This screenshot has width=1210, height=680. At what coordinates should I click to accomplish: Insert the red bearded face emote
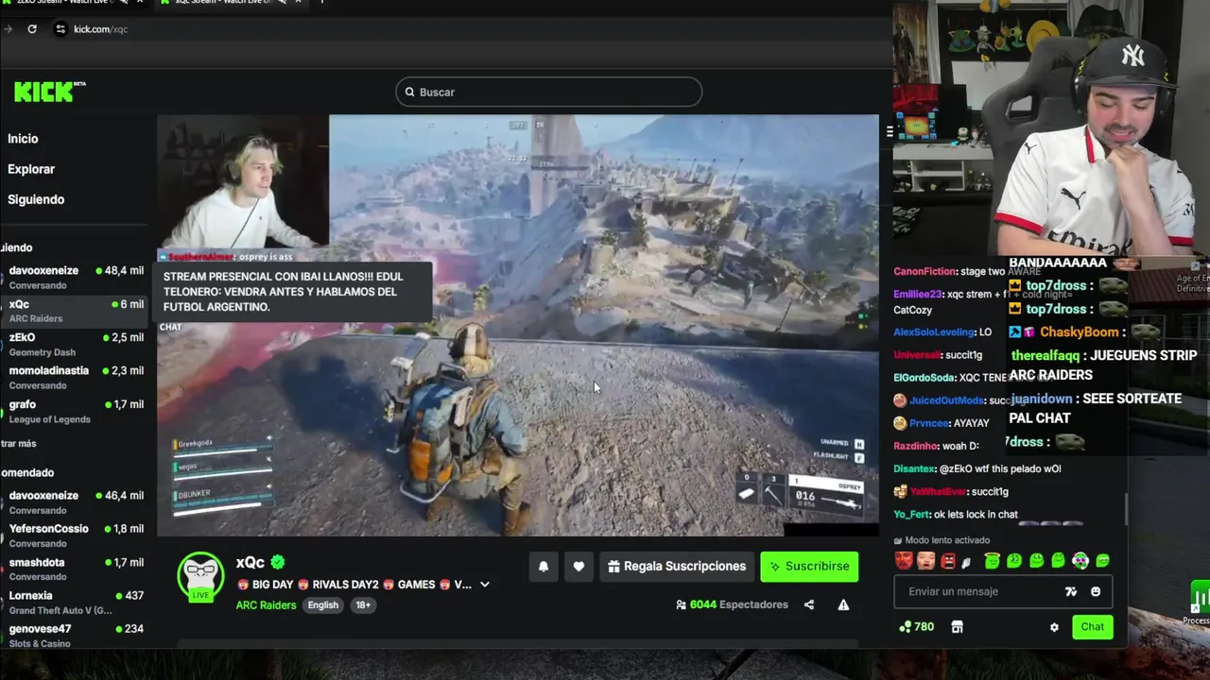[903, 561]
